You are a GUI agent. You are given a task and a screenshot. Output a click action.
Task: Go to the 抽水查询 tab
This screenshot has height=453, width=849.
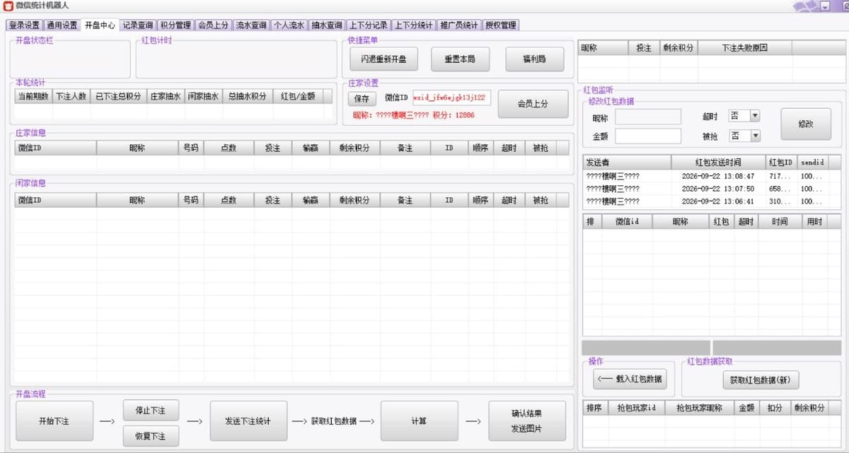tap(327, 25)
